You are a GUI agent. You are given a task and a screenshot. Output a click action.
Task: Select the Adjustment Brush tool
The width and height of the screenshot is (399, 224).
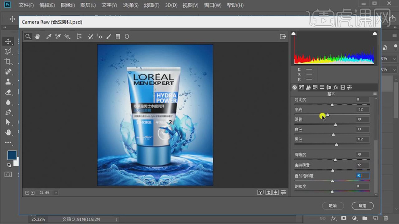point(109,37)
